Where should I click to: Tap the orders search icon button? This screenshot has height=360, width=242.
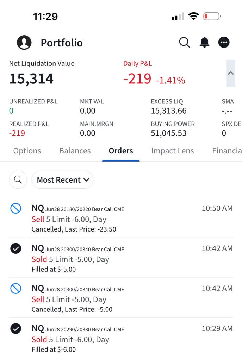click(18, 180)
